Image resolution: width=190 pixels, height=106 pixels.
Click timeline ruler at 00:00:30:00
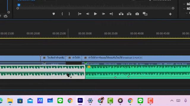(x=85, y=34)
